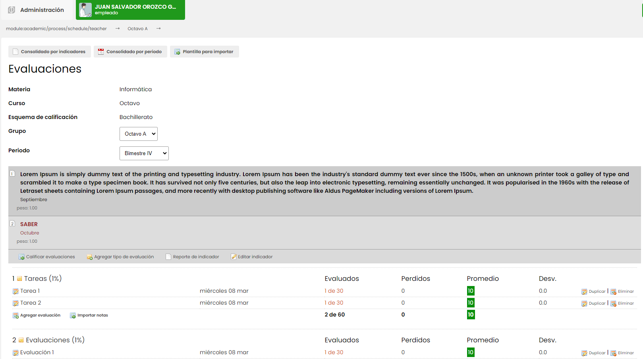
Task: Click the Administración logo icon
Action: click(x=12, y=10)
